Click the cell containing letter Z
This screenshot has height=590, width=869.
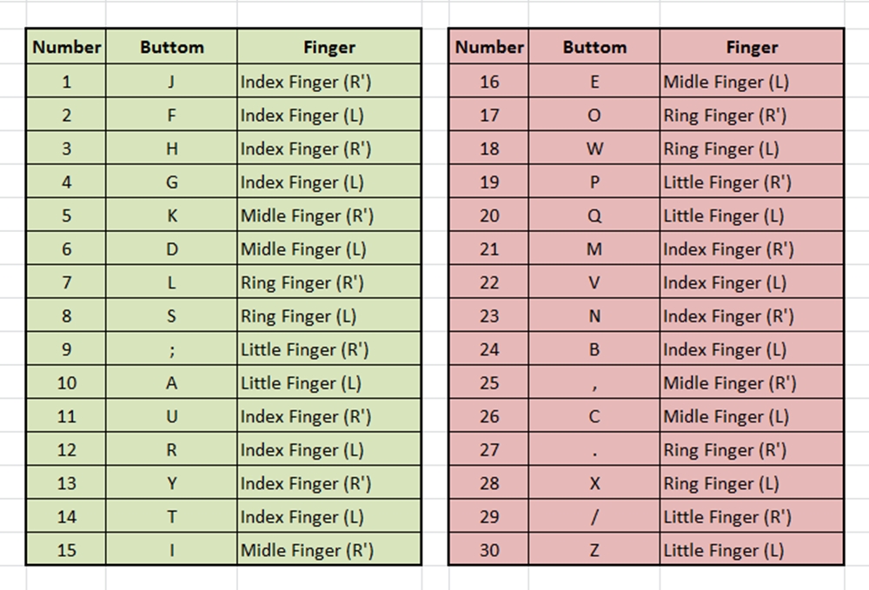594,550
